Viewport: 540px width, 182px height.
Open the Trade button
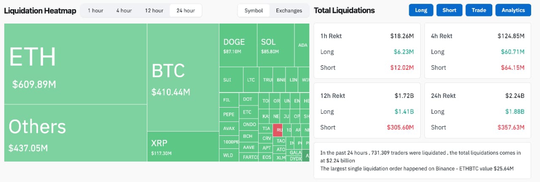coord(479,10)
